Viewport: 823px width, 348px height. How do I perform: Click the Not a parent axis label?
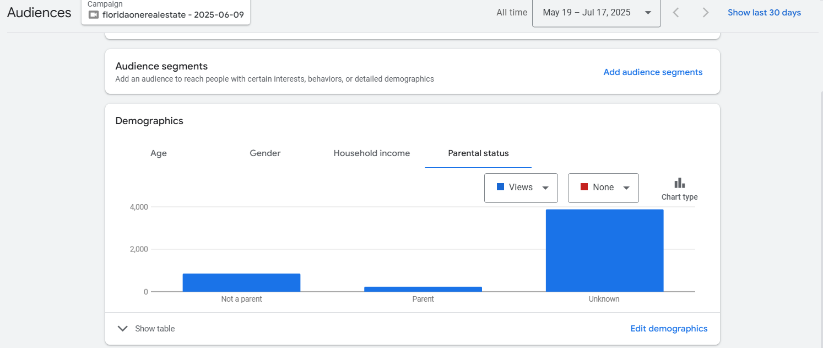tap(241, 299)
